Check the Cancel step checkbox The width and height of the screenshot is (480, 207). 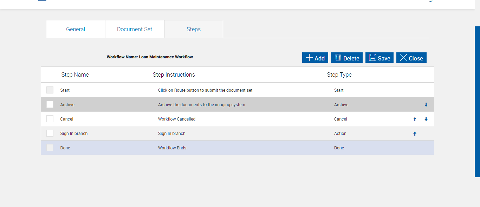(x=50, y=119)
